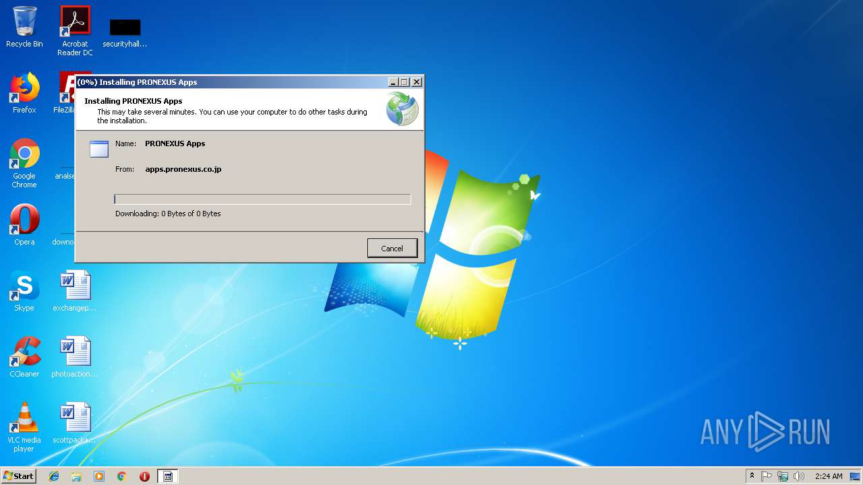Click the 2:24 AM system clock
Image resolution: width=863 pixels, height=485 pixels.
click(x=829, y=476)
